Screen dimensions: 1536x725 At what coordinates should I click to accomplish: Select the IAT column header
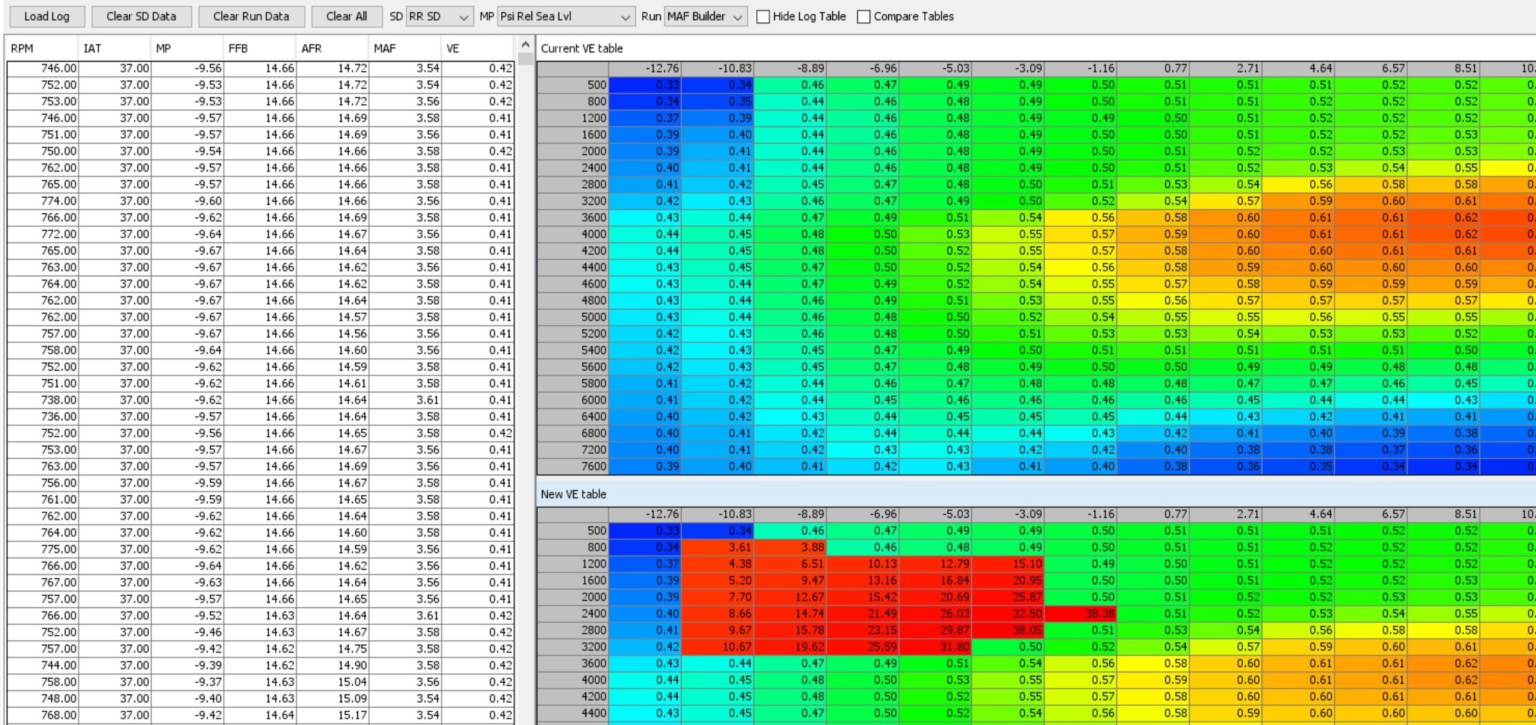[114, 48]
